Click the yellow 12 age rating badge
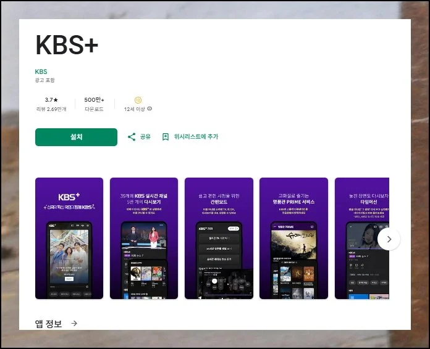Screen dimensions: 430x349 [138, 100]
